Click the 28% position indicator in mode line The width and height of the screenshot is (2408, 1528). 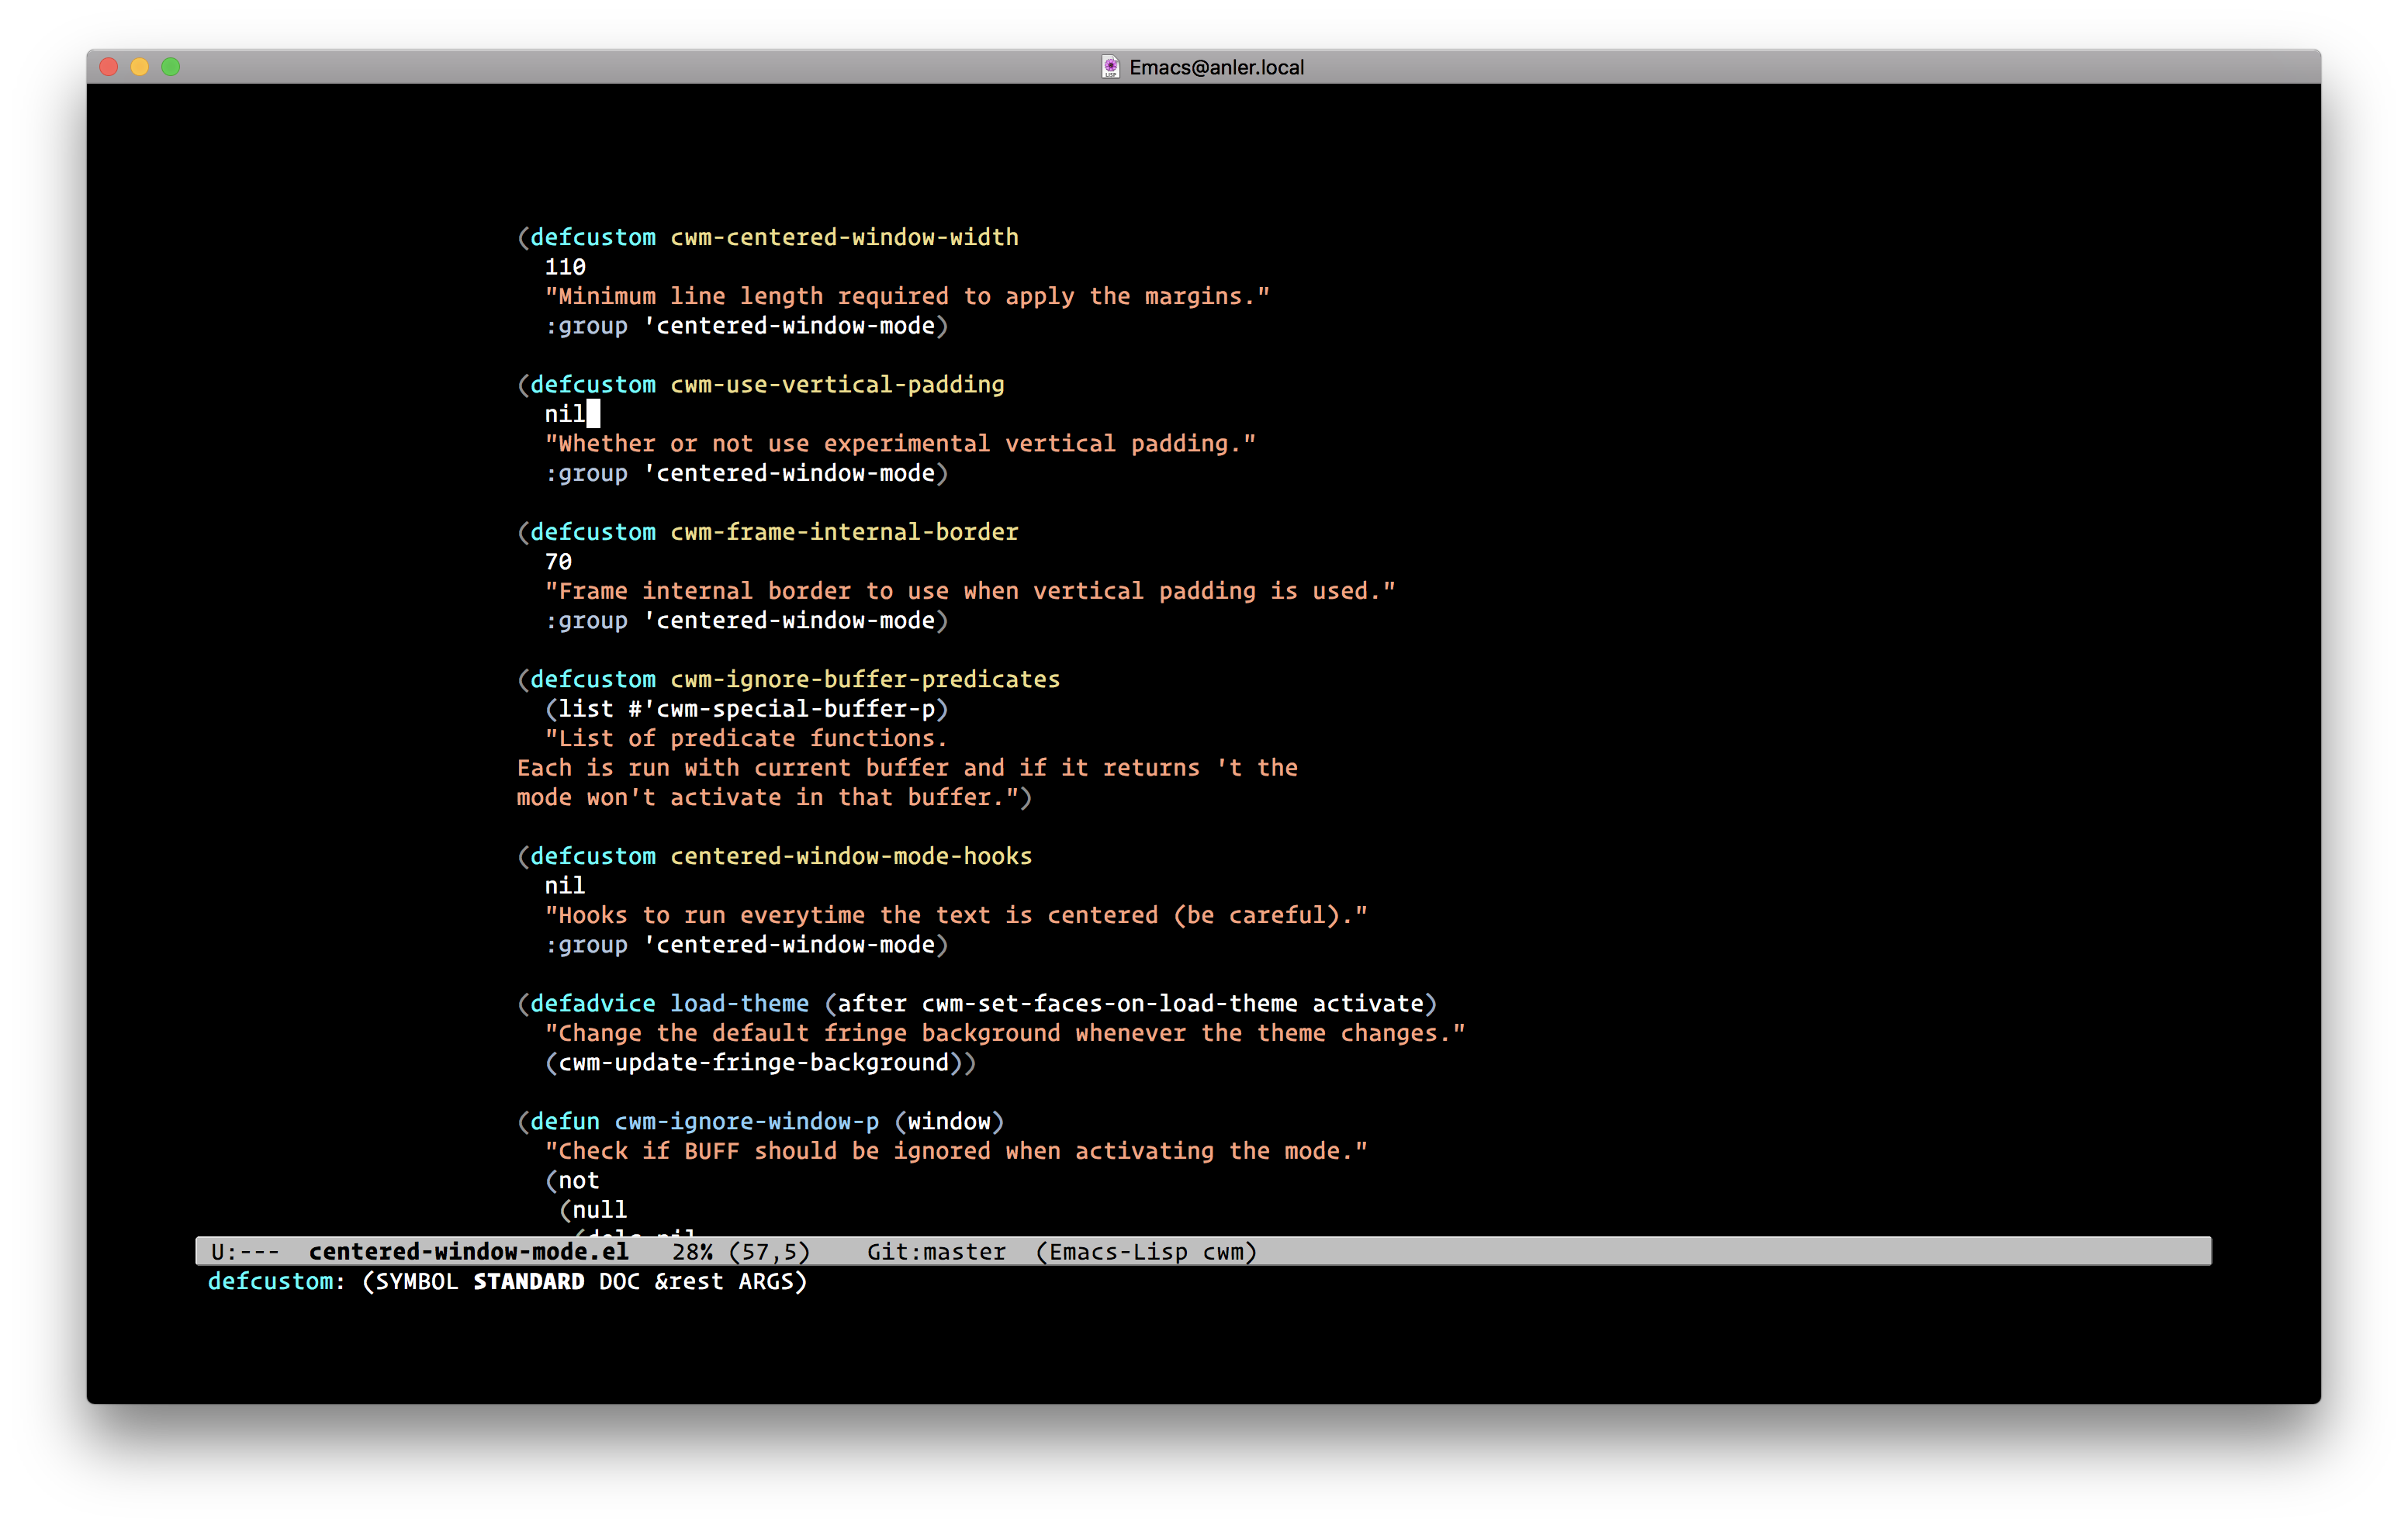tap(692, 1251)
